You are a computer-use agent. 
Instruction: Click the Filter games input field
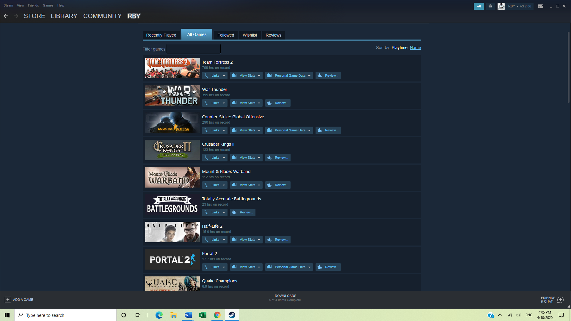point(194,49)
